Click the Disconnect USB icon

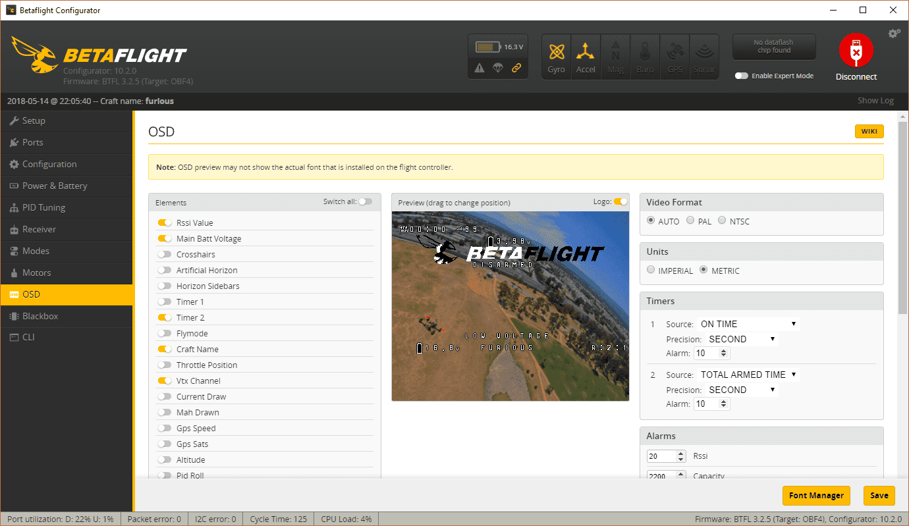[856, 51]
